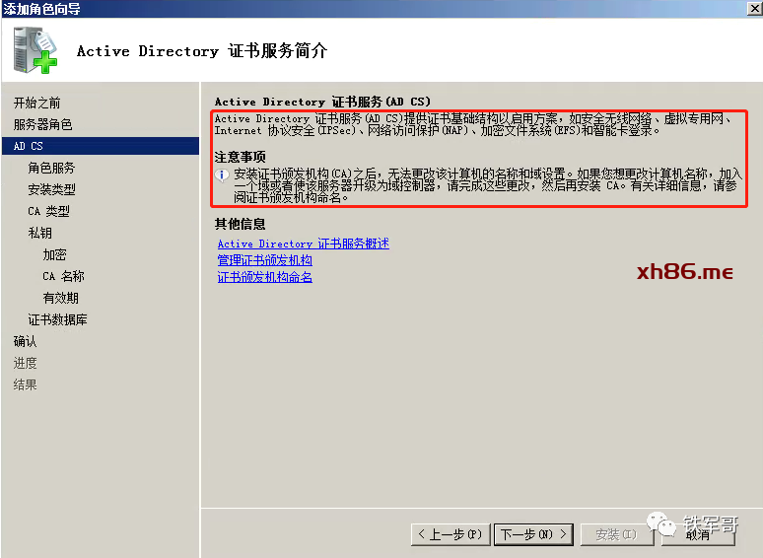Click the 安装(I) button
763x558 pixels.
616,534
